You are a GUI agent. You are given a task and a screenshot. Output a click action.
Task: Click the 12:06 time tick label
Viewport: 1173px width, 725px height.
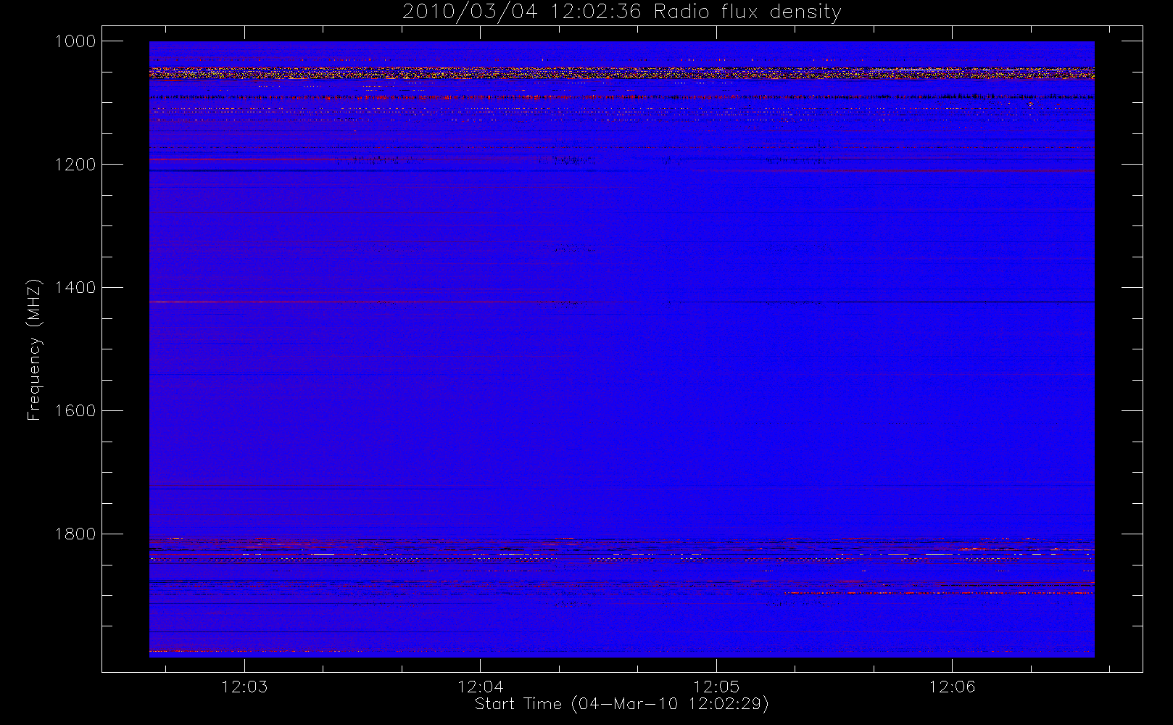[x=952, y=687]
